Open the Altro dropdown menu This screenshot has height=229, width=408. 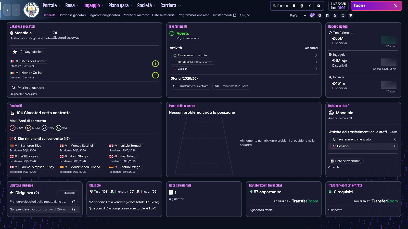click(x=244, y=15)
